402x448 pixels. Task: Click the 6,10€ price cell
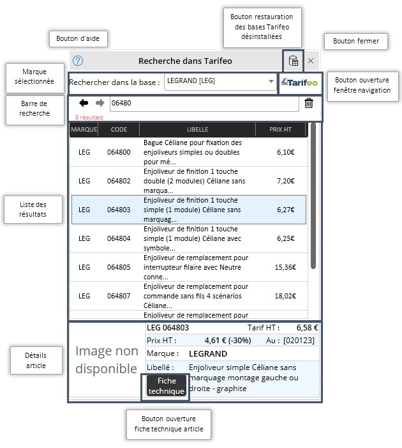(x=286, y=152)
